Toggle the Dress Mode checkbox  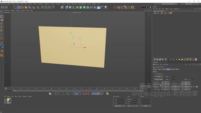click(x=162, y=74)
